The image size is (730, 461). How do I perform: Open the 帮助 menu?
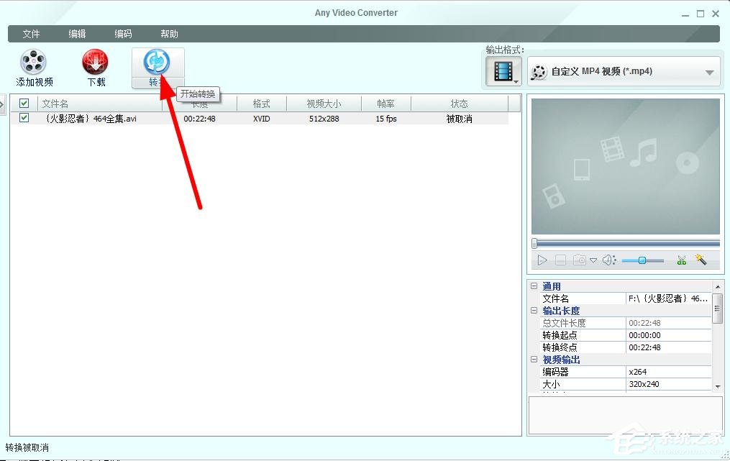click(169, 33)
